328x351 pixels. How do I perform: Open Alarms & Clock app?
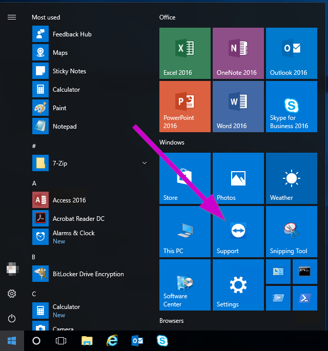[x=90, y=237]
